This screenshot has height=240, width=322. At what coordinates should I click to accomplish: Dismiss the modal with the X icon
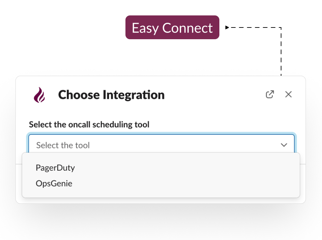[x=288, y=95]
